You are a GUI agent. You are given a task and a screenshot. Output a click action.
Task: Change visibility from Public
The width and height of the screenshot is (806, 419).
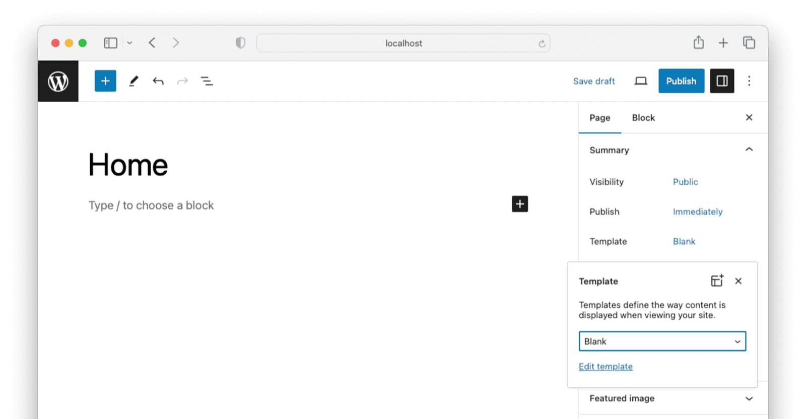[x=685, y=182]
